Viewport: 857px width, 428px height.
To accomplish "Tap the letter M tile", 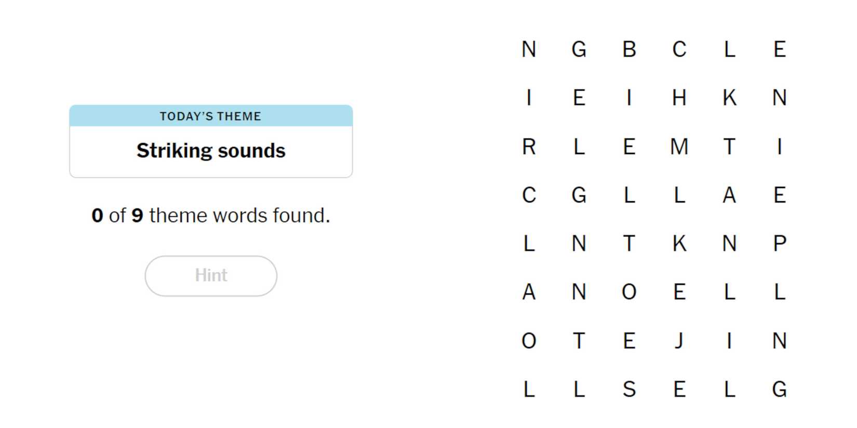I will click(679, 147).
